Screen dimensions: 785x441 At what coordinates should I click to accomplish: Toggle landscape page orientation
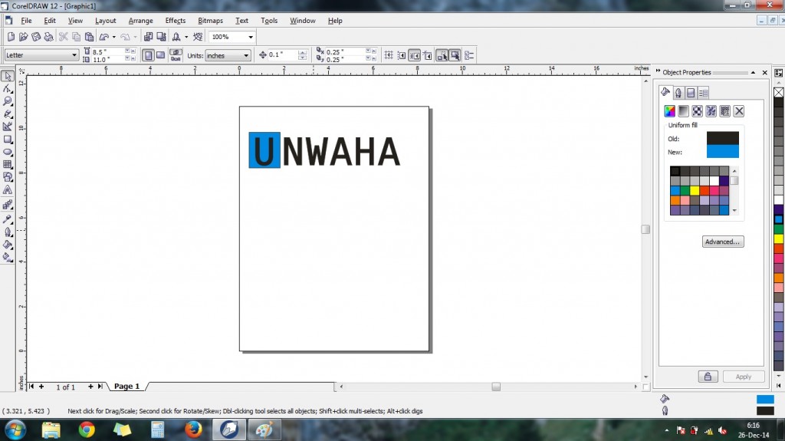tap(161, 55)
